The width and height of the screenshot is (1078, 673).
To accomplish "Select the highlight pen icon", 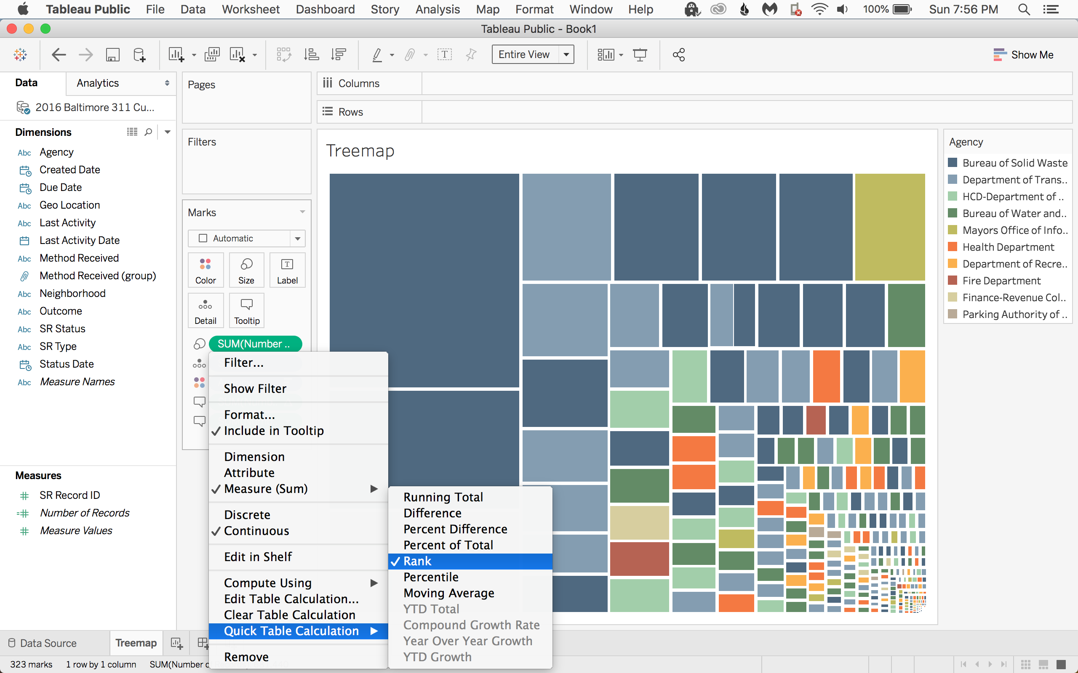I will pos(377,55).
